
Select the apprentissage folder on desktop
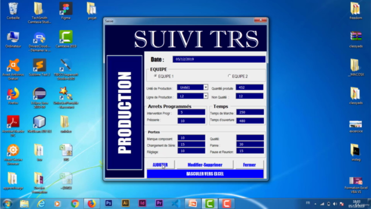tap(13, 181)
